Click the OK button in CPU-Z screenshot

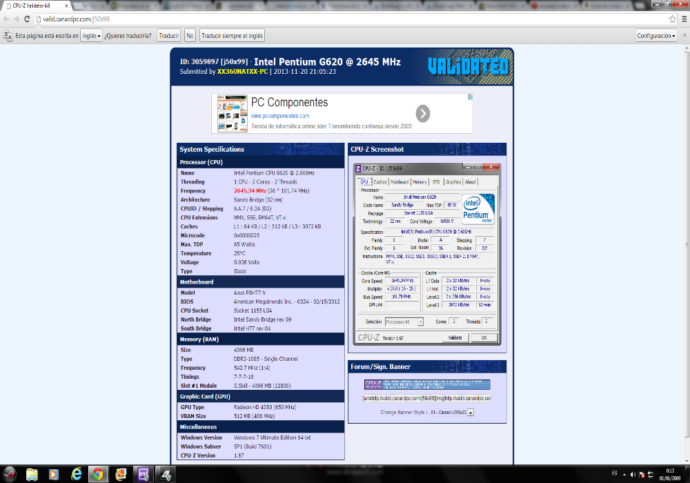(484, 338)
